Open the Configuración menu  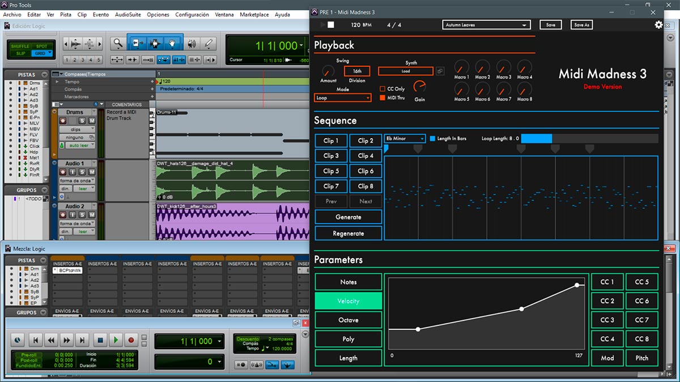click(192, 15)
